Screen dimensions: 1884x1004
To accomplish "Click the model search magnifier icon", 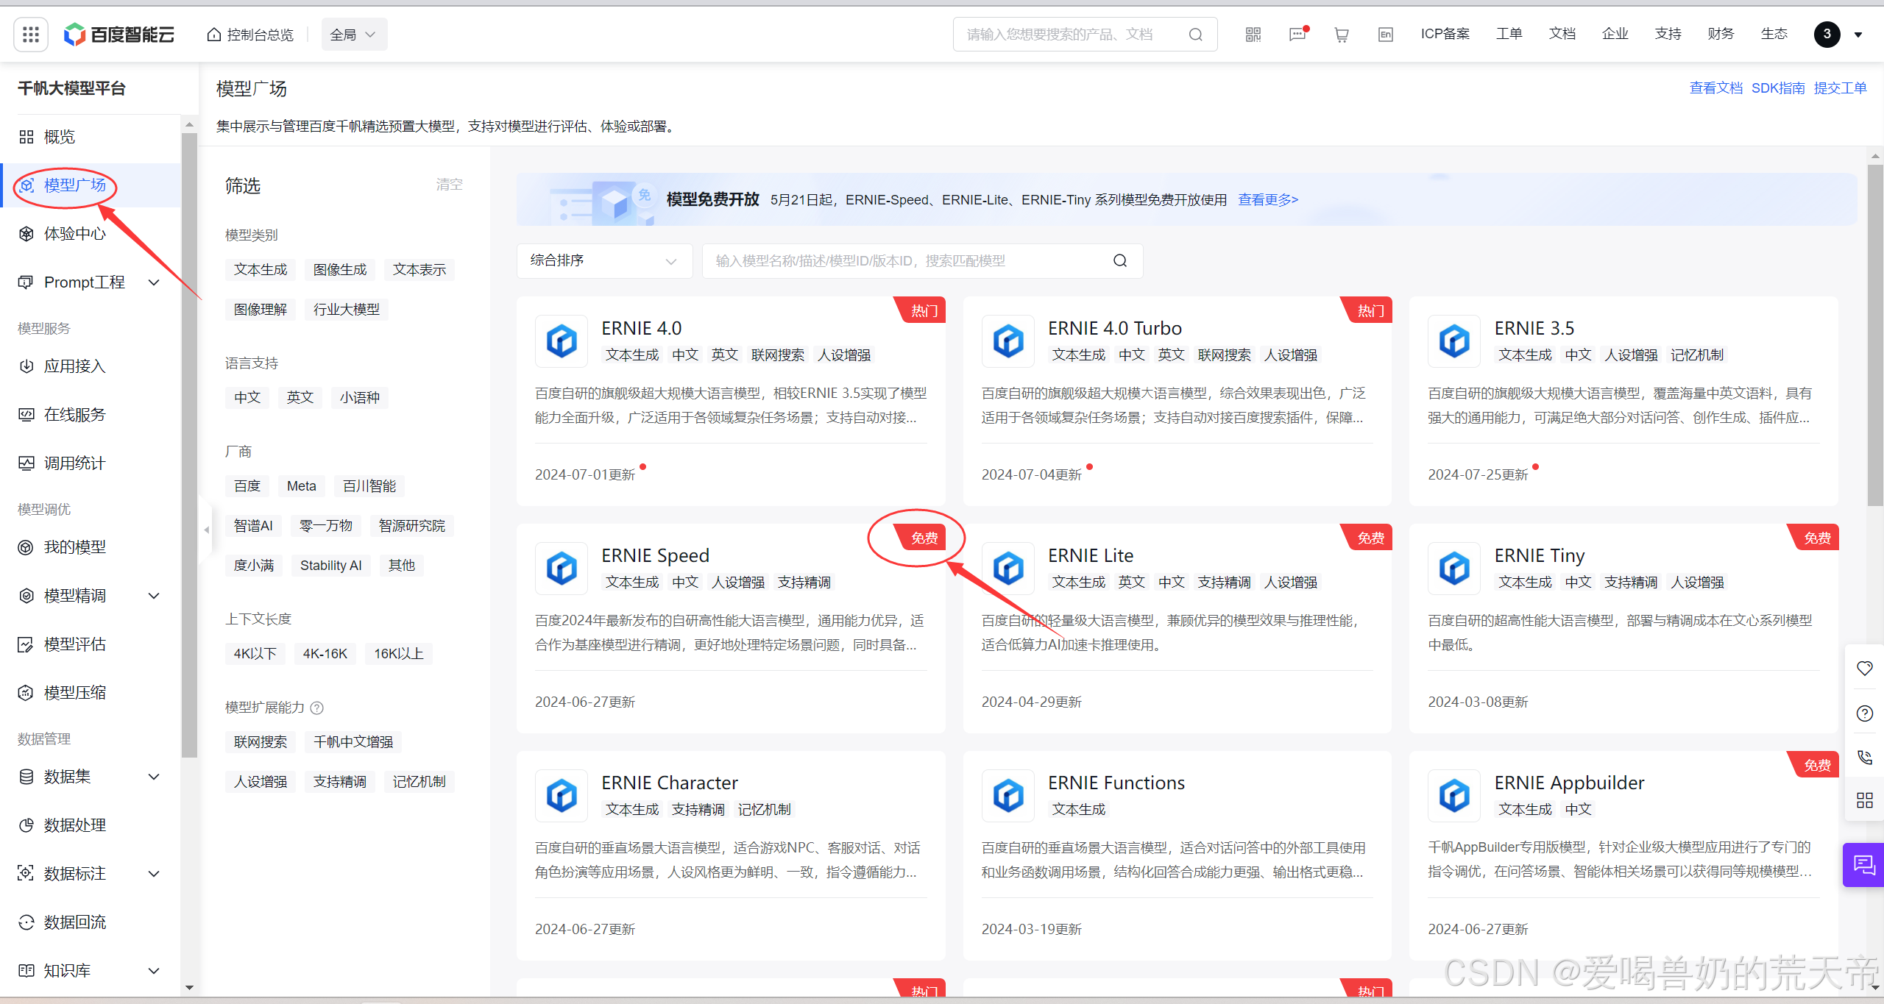I will pos(1120,260).
